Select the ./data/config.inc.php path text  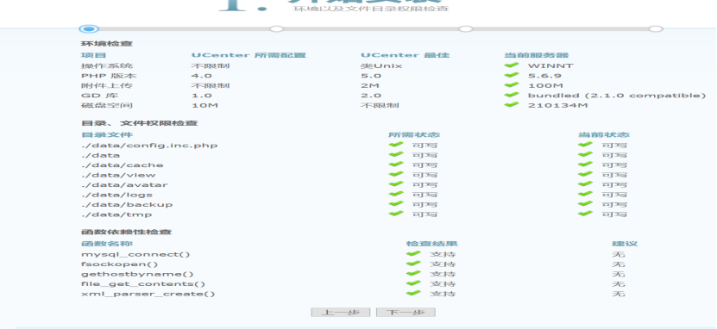coord(149,146)
